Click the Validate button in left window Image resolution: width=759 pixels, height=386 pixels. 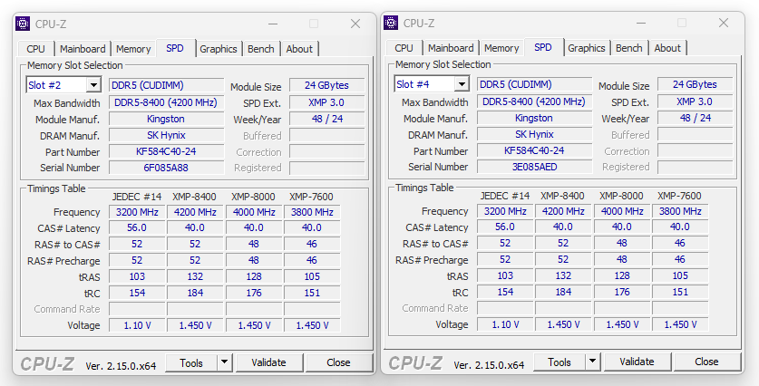[269, 362]
